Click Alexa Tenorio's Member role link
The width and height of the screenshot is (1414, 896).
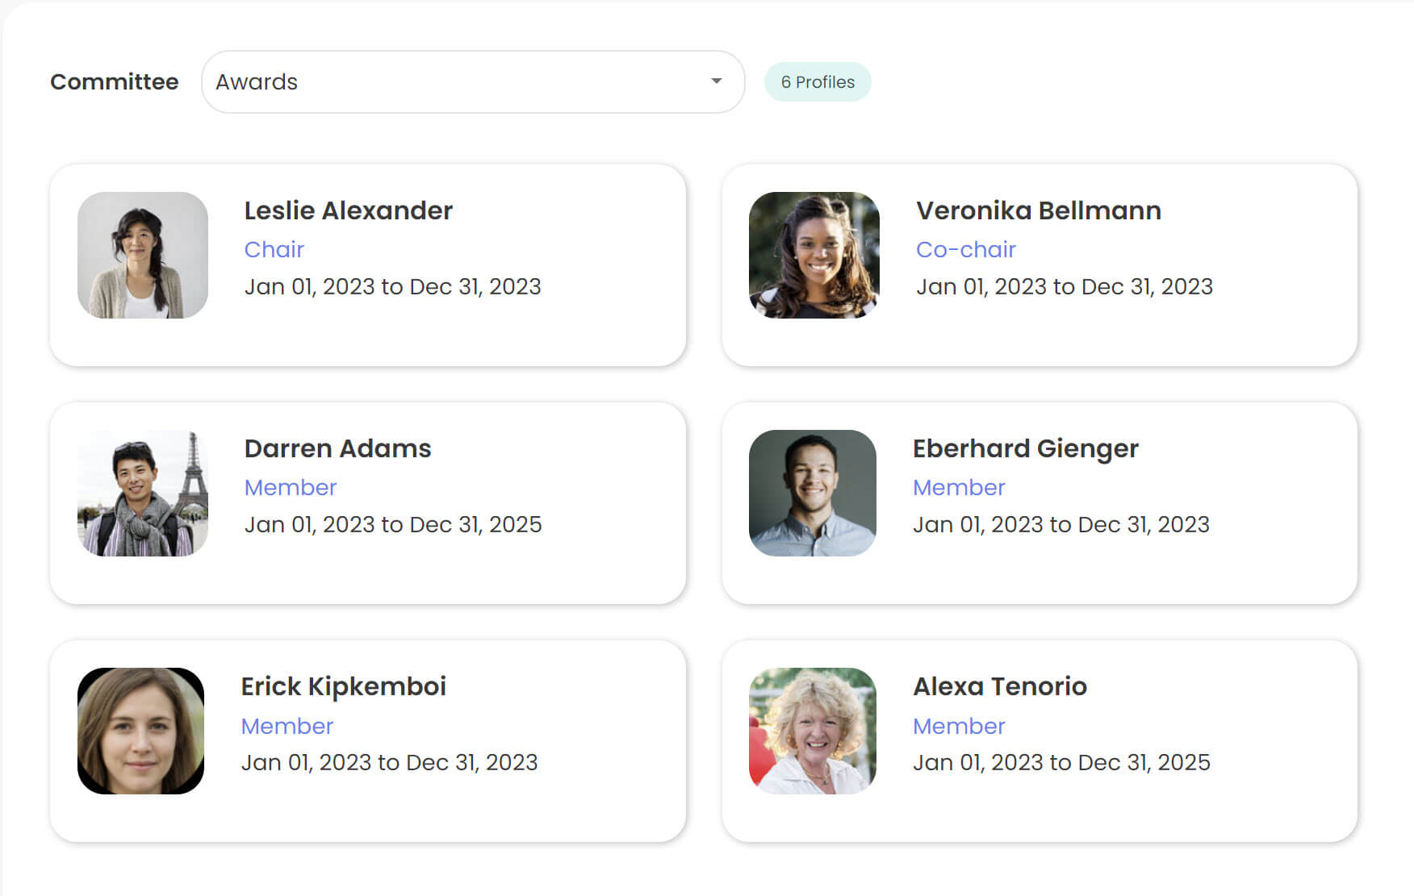coord(959,726)
